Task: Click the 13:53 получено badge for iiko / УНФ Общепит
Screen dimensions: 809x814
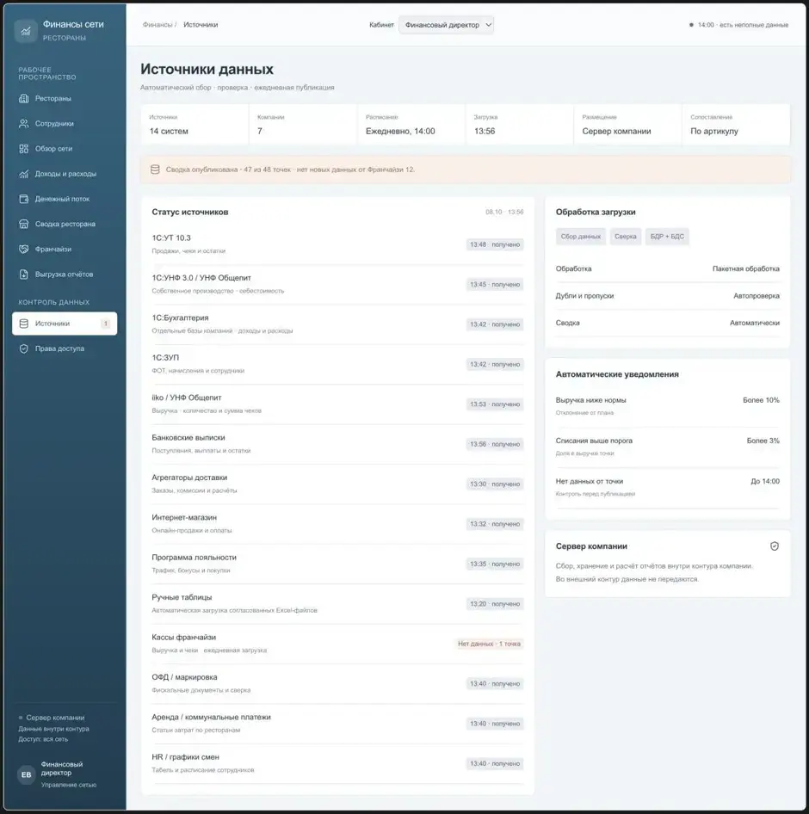Action: click(x=495, y=404)
